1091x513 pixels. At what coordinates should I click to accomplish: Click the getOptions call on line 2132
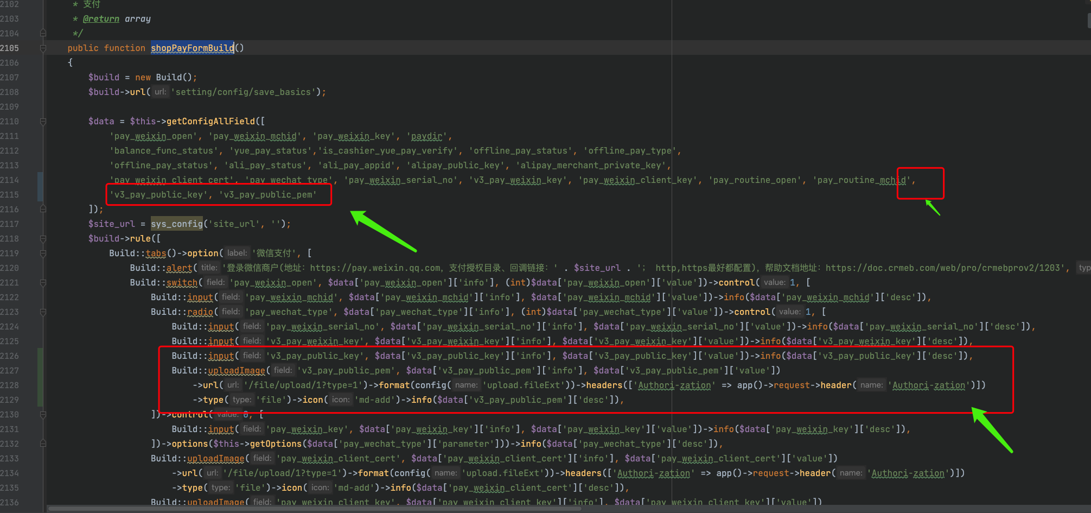(276, 444)
